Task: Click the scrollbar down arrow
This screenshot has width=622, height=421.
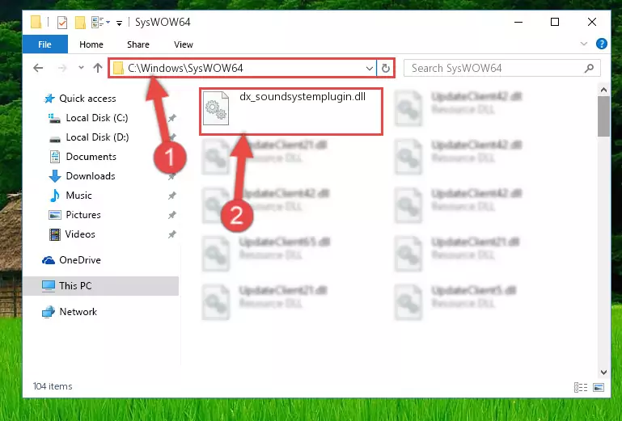Action: tap(603, 373)
